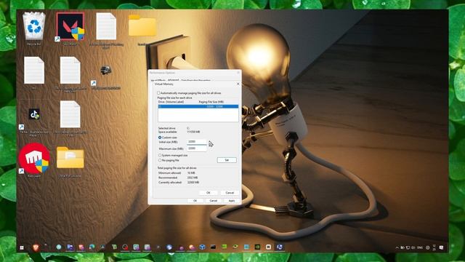Image resolution: width=465 pixels, height=262 pixels.
Task: Switch to the Visual Effects tab
Action: click(x=158, y=80)
